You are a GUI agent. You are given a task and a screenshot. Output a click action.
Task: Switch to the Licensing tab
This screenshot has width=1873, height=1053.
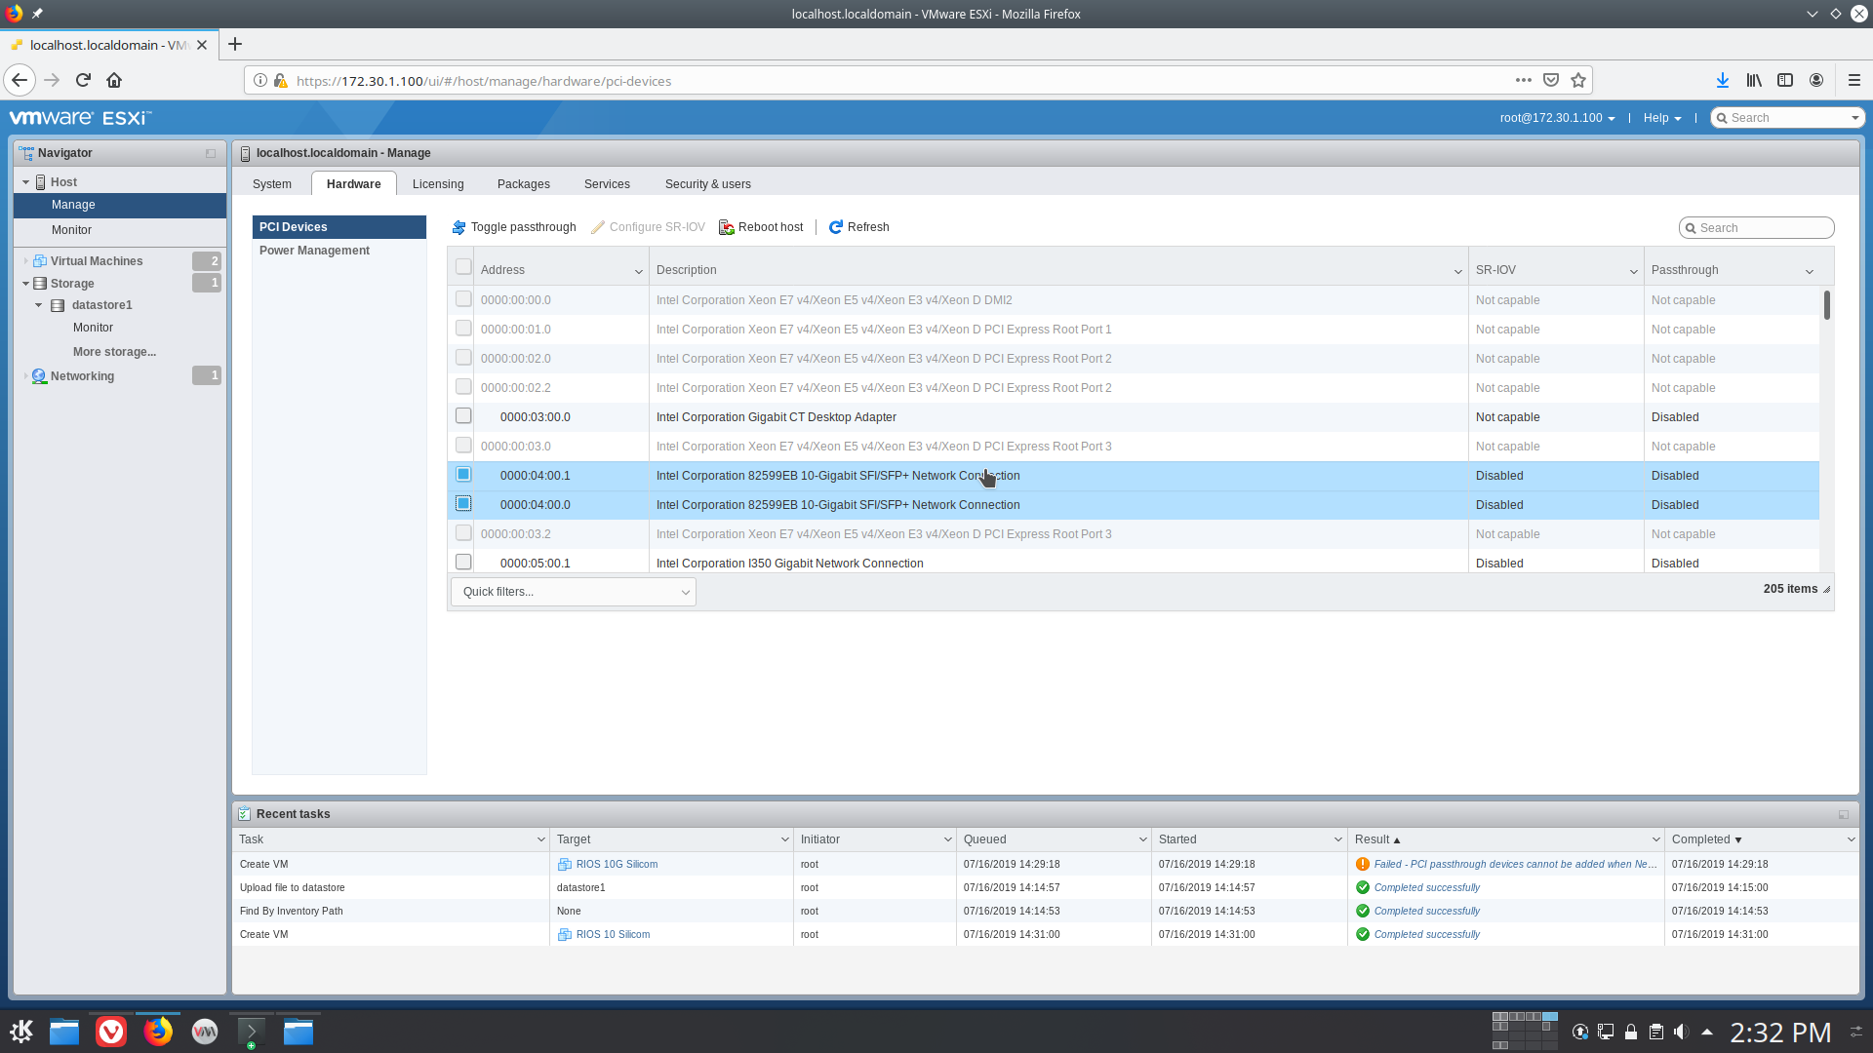point(438,184)
